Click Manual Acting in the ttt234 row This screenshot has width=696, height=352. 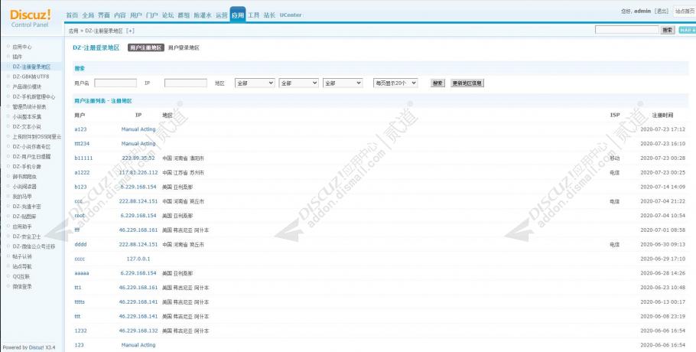click(x=138, y=143)
